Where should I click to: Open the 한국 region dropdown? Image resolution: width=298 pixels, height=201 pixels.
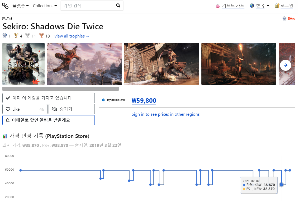(x=262, y=6)
